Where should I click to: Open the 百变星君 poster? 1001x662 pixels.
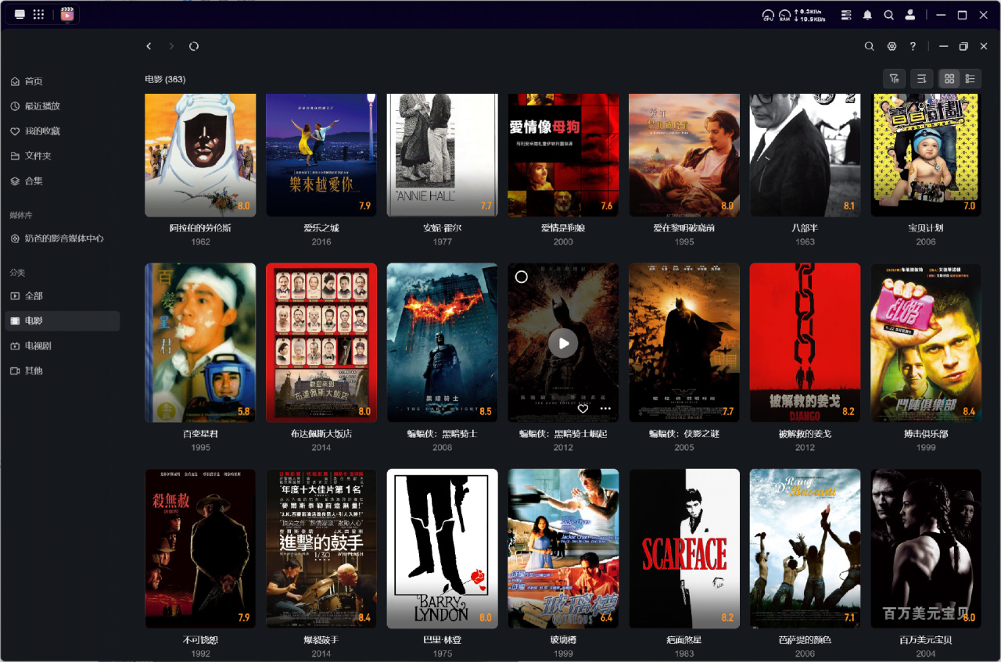pyautogui.click(x=200, y=342)
